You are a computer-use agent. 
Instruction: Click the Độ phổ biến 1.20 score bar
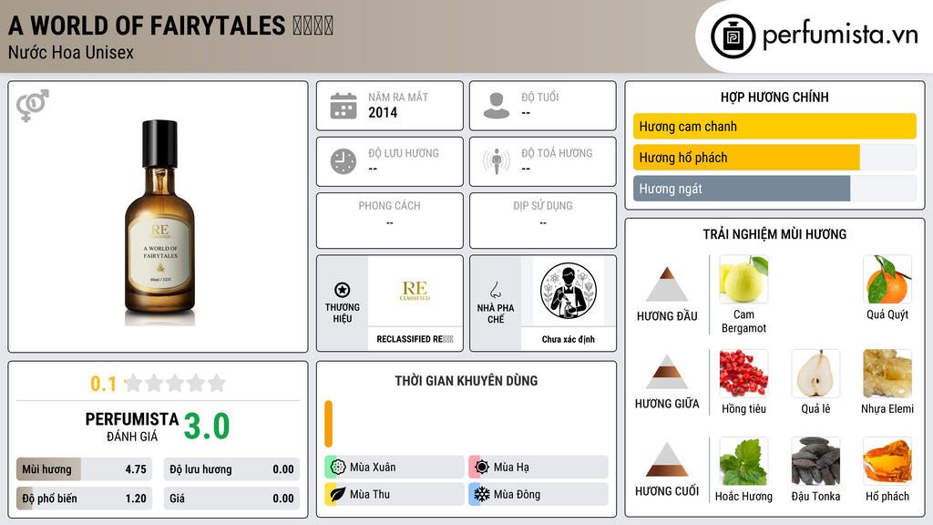click(84, 499)
